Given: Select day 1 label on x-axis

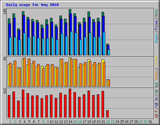Looking at the screenshot, I should coord(10,122).
